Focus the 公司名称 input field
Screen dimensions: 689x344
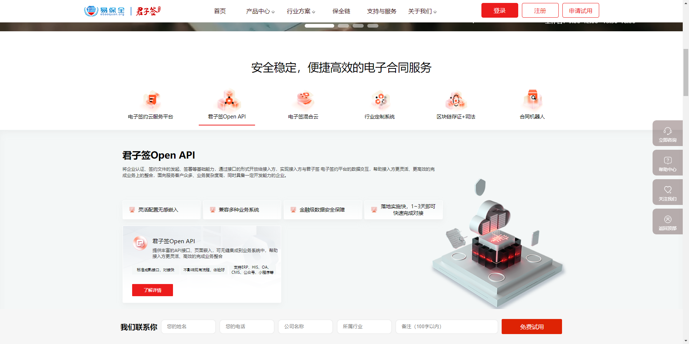pos(305,327)
